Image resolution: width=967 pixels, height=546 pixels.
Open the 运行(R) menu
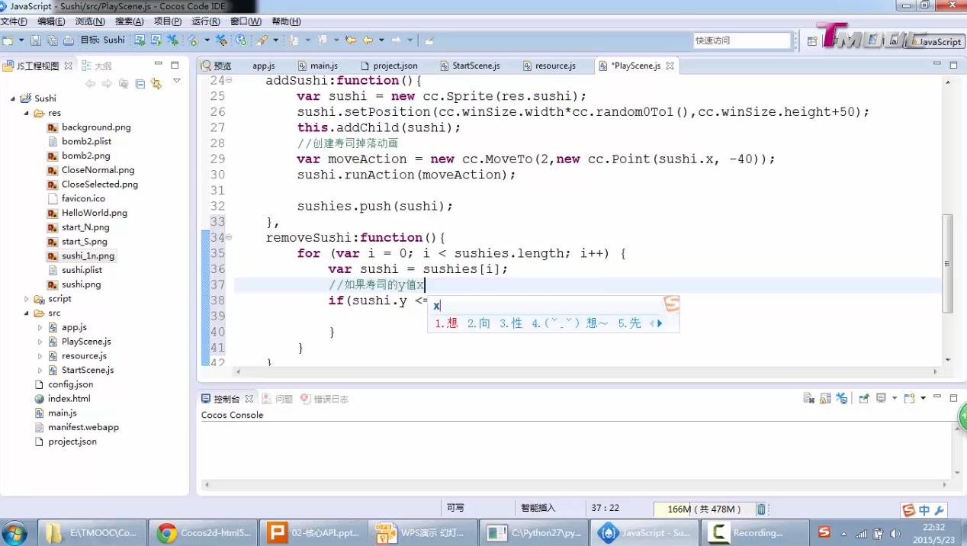point(205,21)
